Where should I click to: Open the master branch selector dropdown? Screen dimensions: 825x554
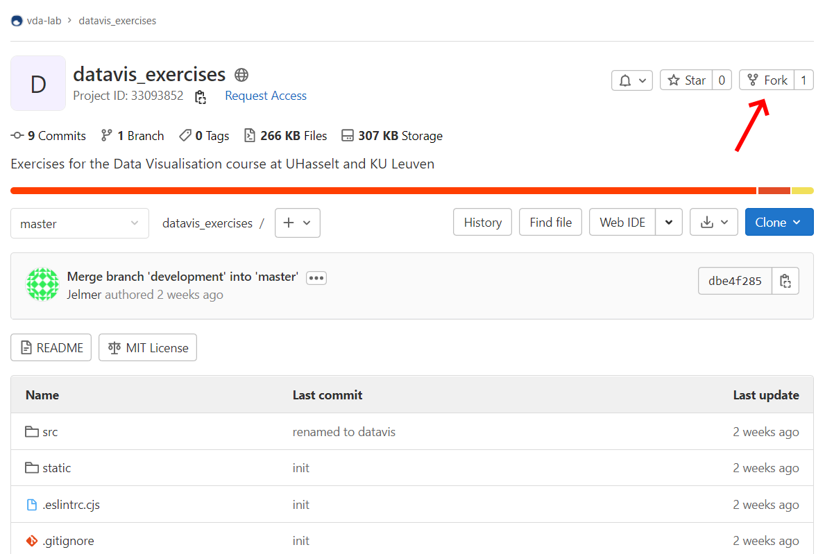(80, 223)
